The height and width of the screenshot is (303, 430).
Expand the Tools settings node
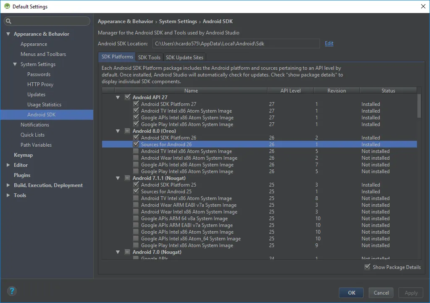pyautogui.click(x=8, y=195)
